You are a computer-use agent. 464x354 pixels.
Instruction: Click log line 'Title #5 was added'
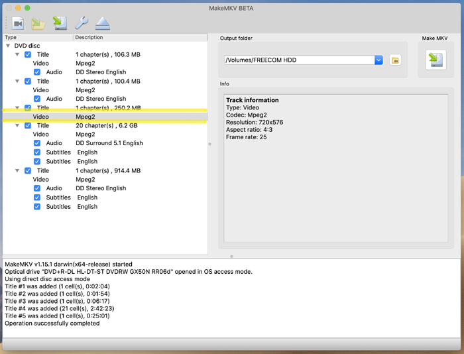pyautogui.click(x=57, y=316)
